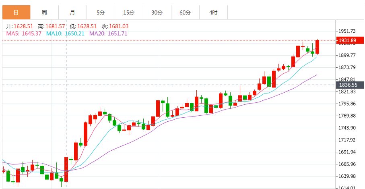Click the gray 1836.55 crosshair price tag
365x189 pixels.
(349, 85)
